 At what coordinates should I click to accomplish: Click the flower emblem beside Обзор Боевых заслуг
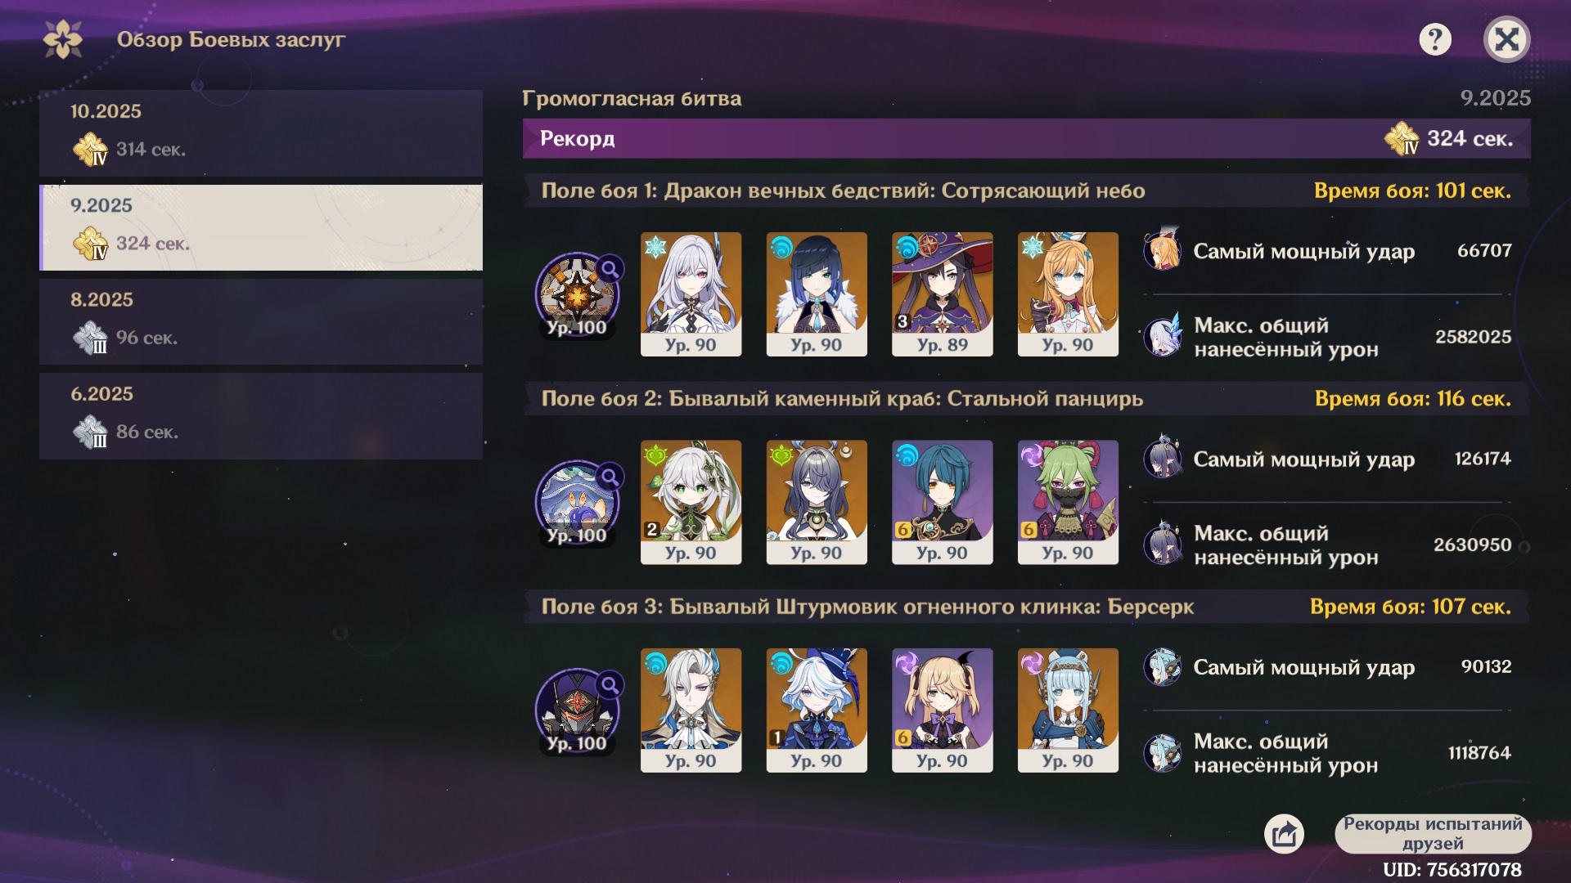(x=63, y=39)
